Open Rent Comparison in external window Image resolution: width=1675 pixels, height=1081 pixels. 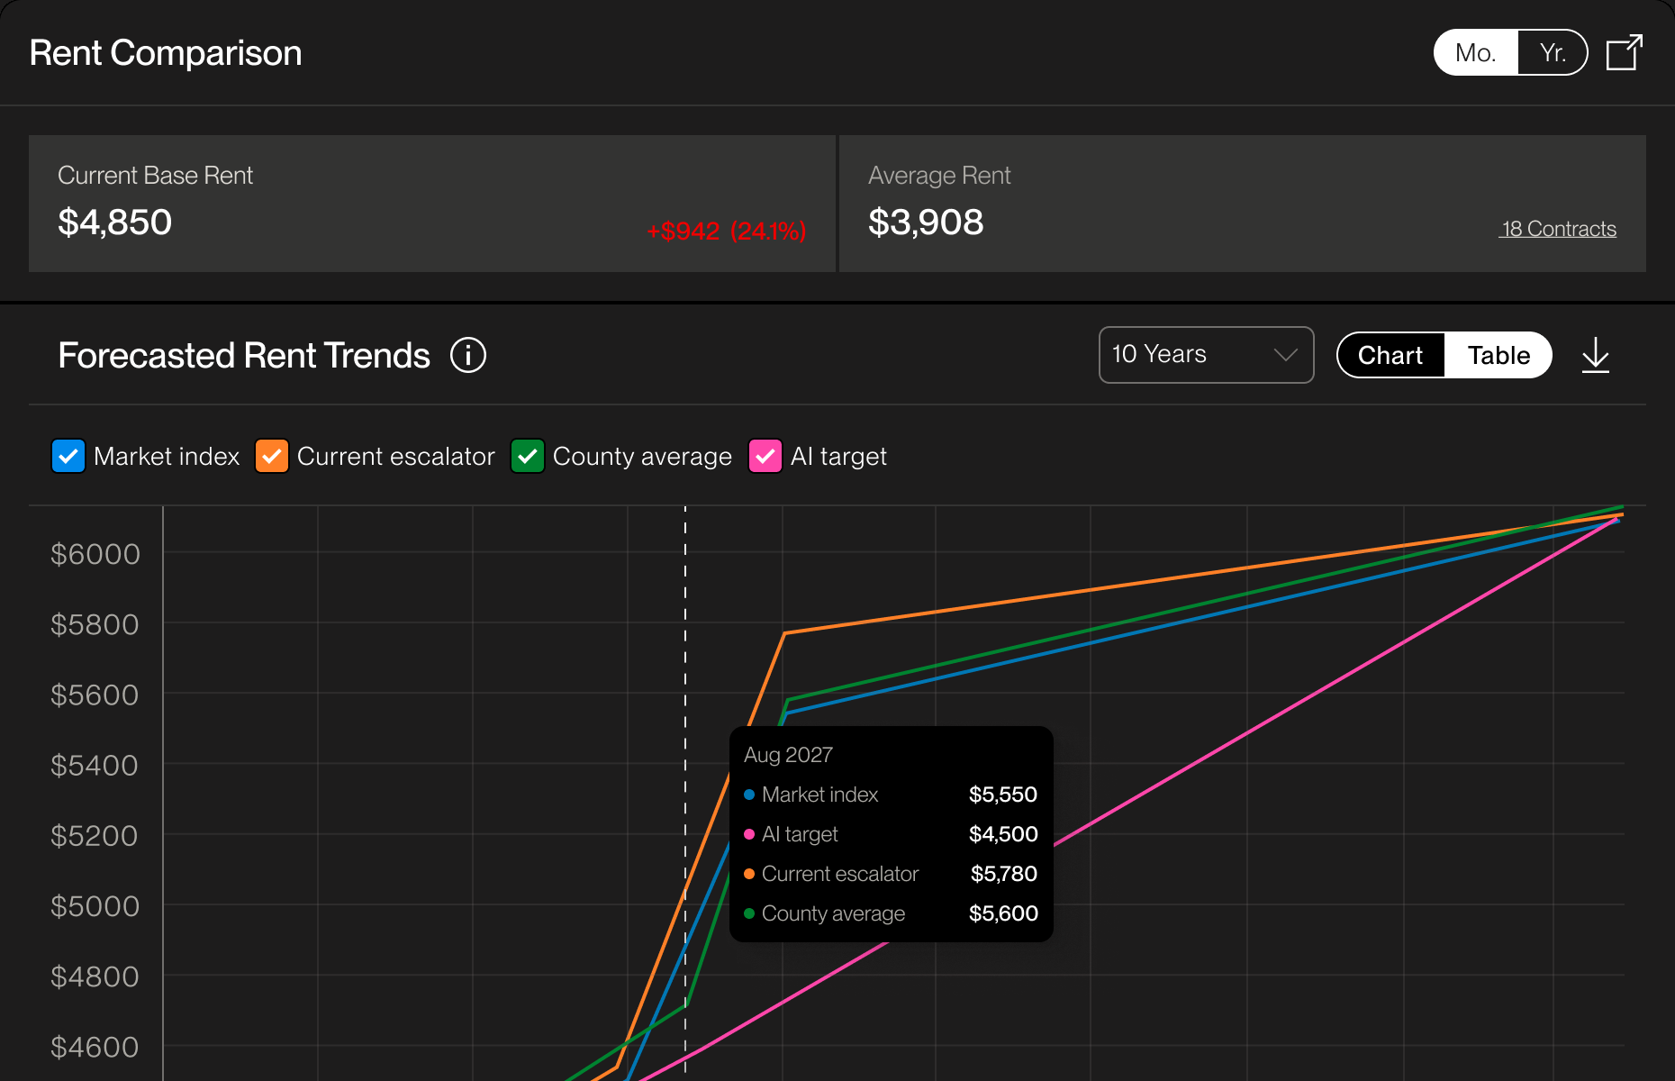pos(1625,52)
